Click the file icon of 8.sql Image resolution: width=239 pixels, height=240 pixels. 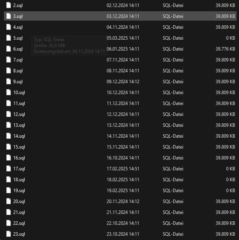pyautogui.click(x=9, y=70)
